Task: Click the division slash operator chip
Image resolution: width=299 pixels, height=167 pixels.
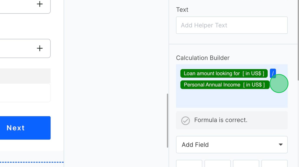Action: [x=273, y=73]
